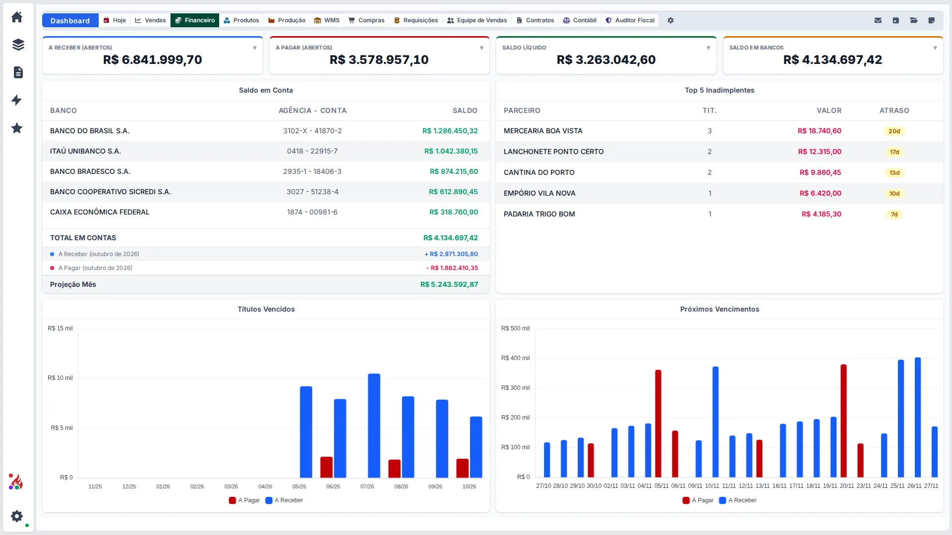Select the Caixa Econômica Federal row

click(266, 212)
